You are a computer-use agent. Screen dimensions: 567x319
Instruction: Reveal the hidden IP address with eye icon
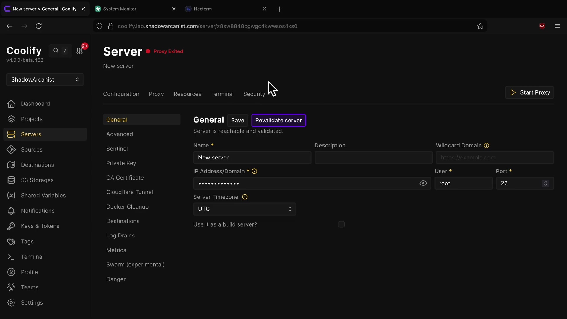coord(423,183)
